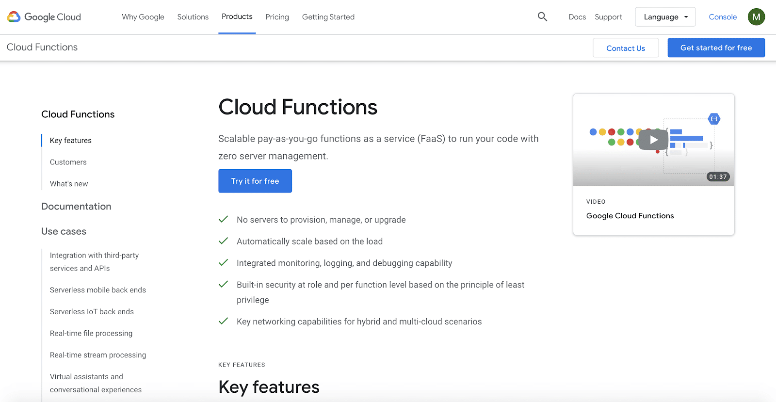Click the hexagonal Cloud Functions icon in the video thumbnail
The image size is (776, 402).
point(714,119)
